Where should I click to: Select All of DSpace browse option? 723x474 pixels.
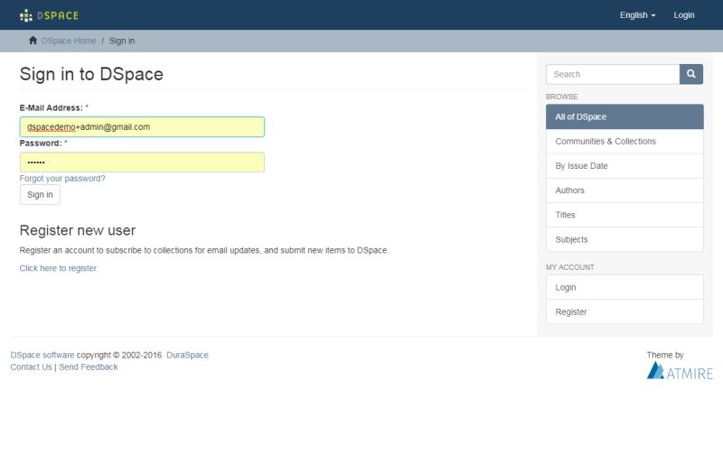pyautogui.click(x=624, y=117)
